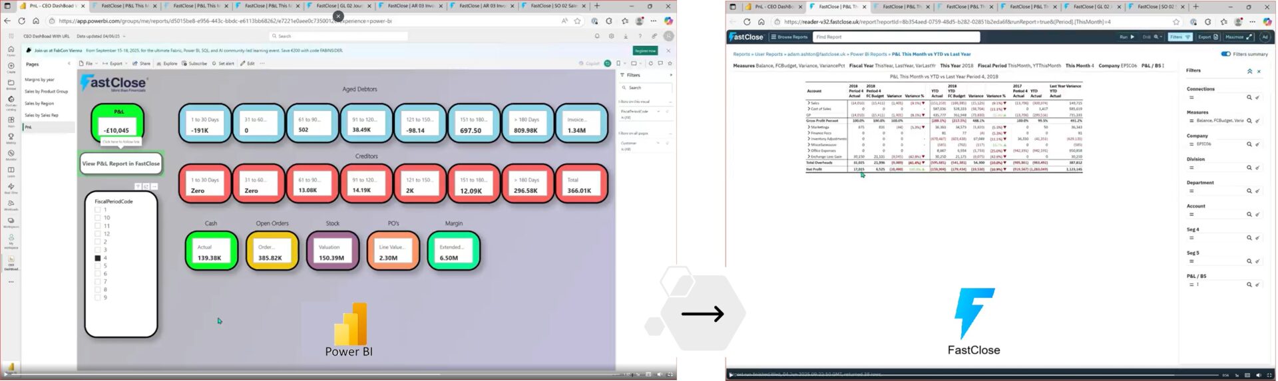This screenshot has width=1278, height=381.
Task: Click the filter icon above FiscalPeriodCode slicer
Action: tap(138, 186)
